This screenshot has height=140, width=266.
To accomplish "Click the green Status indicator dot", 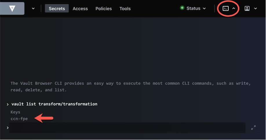I will pos(182,8).
